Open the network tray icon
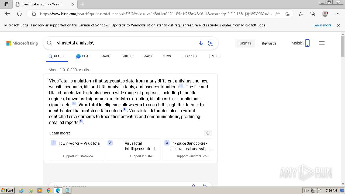 pyautogui.click(x=313, y=190)
